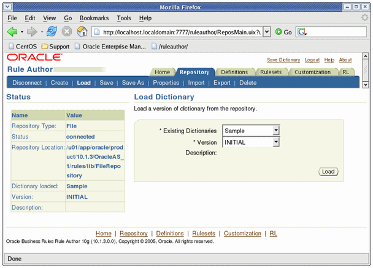Click Load in the blue subnav bar

tap(83, 83)
